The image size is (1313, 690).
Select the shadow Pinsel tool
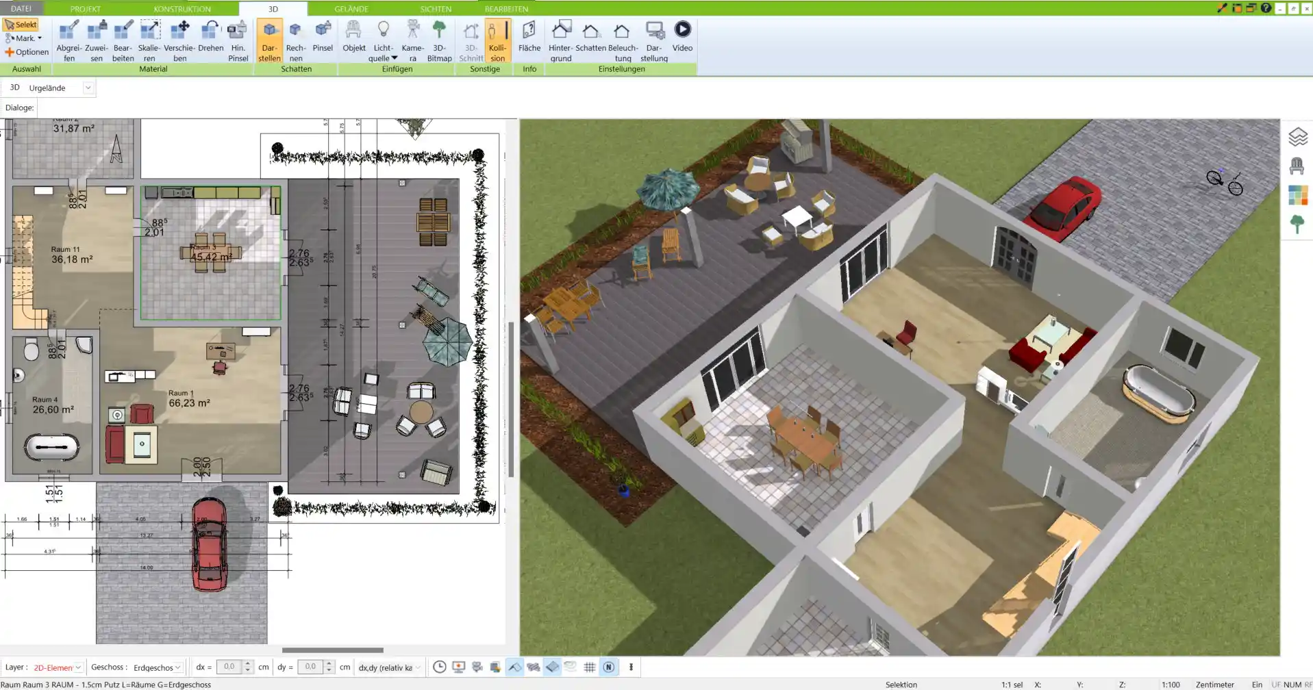click(323, 36)
